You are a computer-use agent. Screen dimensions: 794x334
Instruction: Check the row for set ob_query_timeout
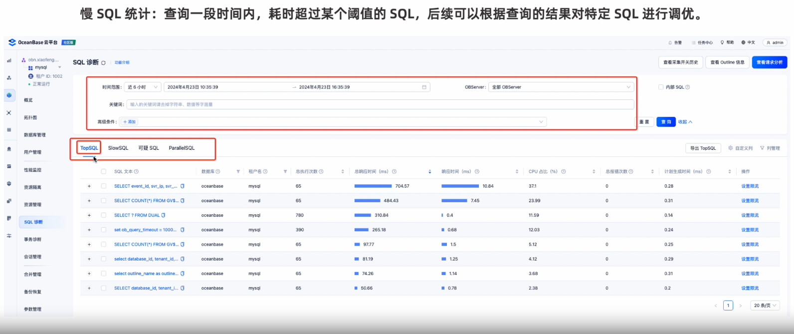pos(104,230)
